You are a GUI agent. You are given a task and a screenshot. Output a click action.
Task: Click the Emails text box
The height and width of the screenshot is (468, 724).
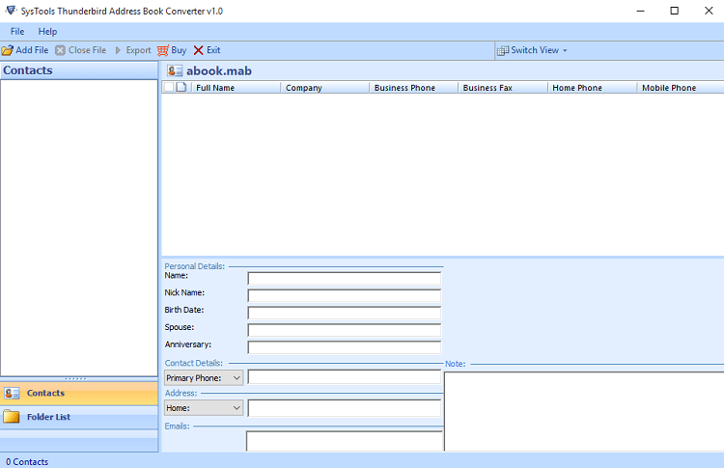[x=345, y=441]
